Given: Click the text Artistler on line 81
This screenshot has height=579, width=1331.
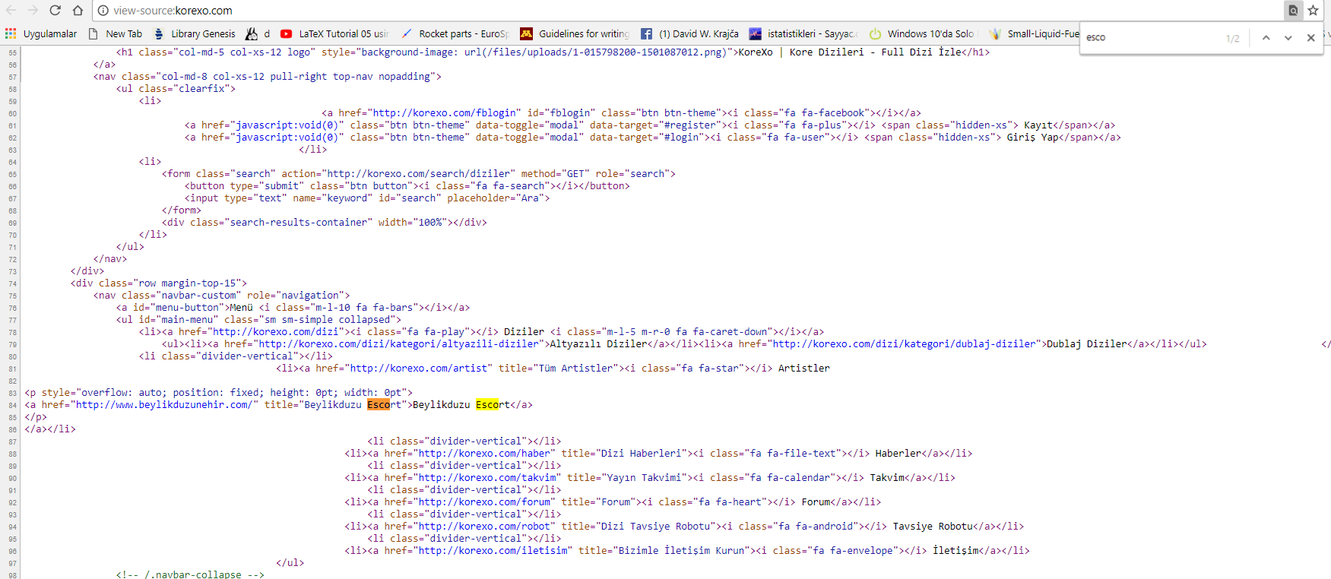Looking at the screenshot, I should click(x=803, y=368).
